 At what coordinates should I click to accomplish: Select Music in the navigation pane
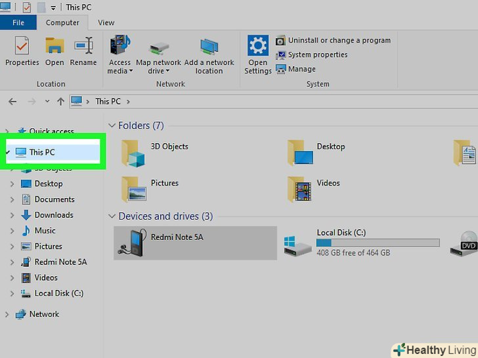[45, 231]
